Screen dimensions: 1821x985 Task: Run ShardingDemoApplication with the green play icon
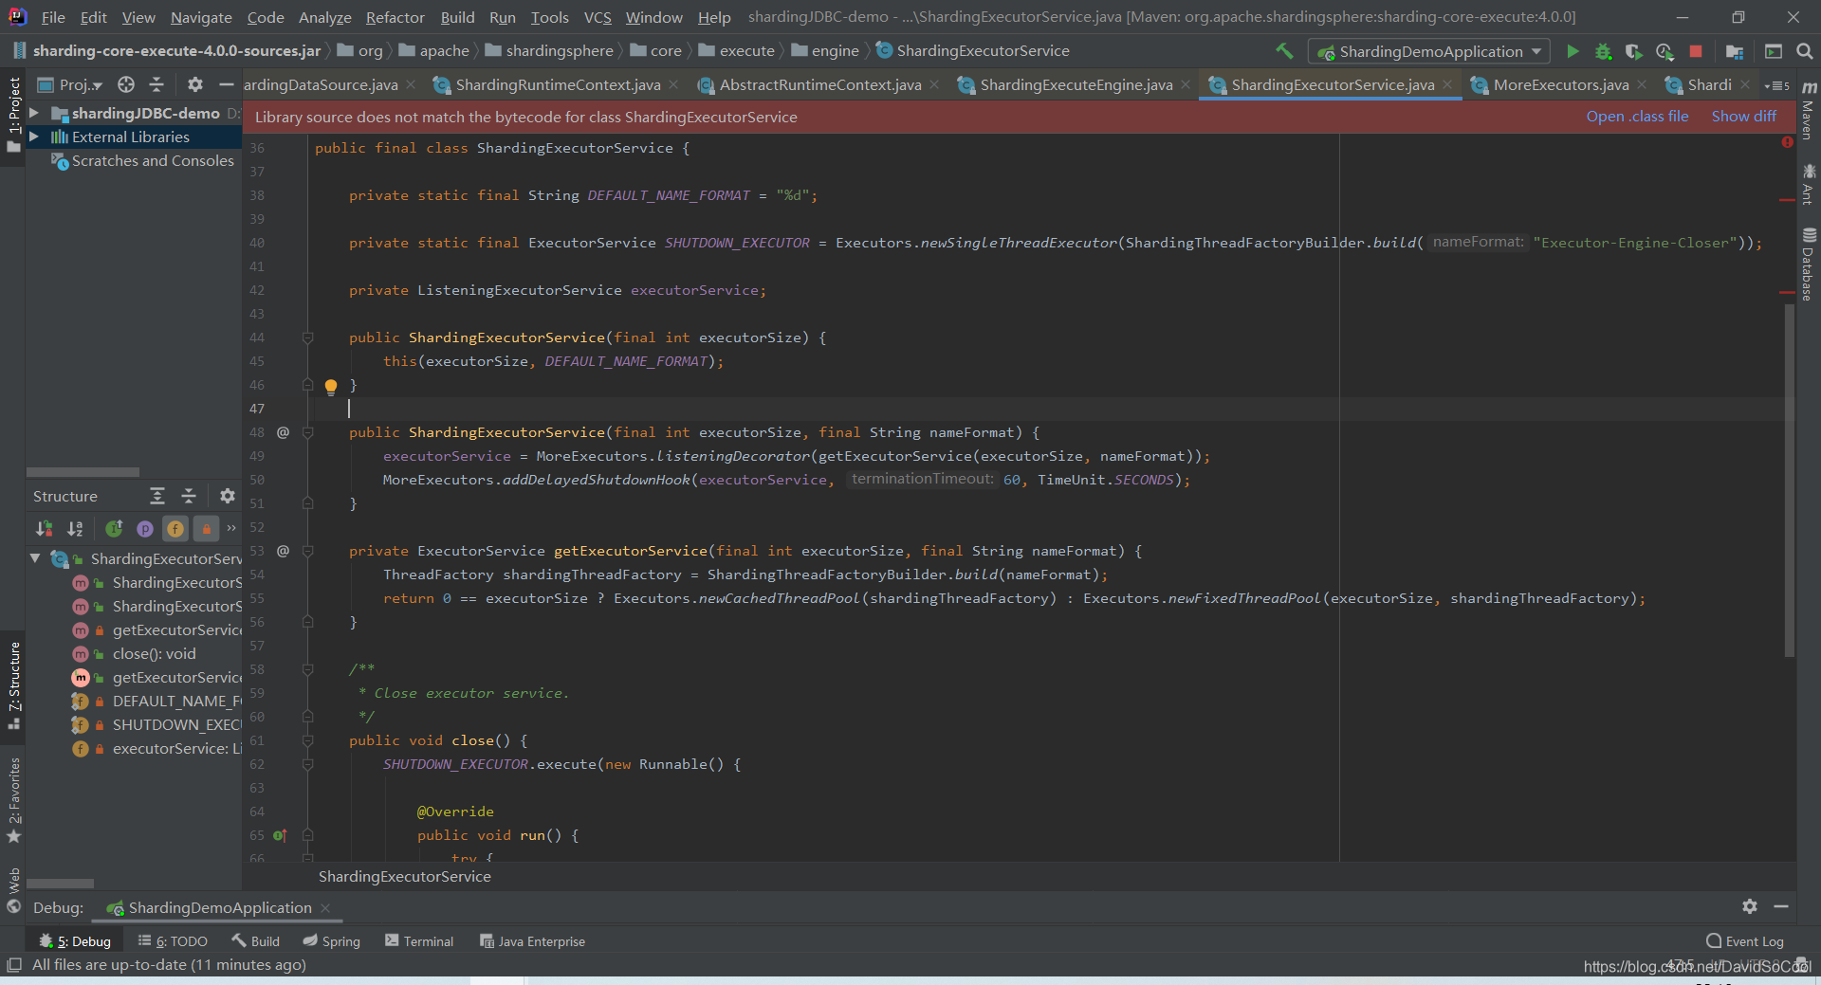1573,51
